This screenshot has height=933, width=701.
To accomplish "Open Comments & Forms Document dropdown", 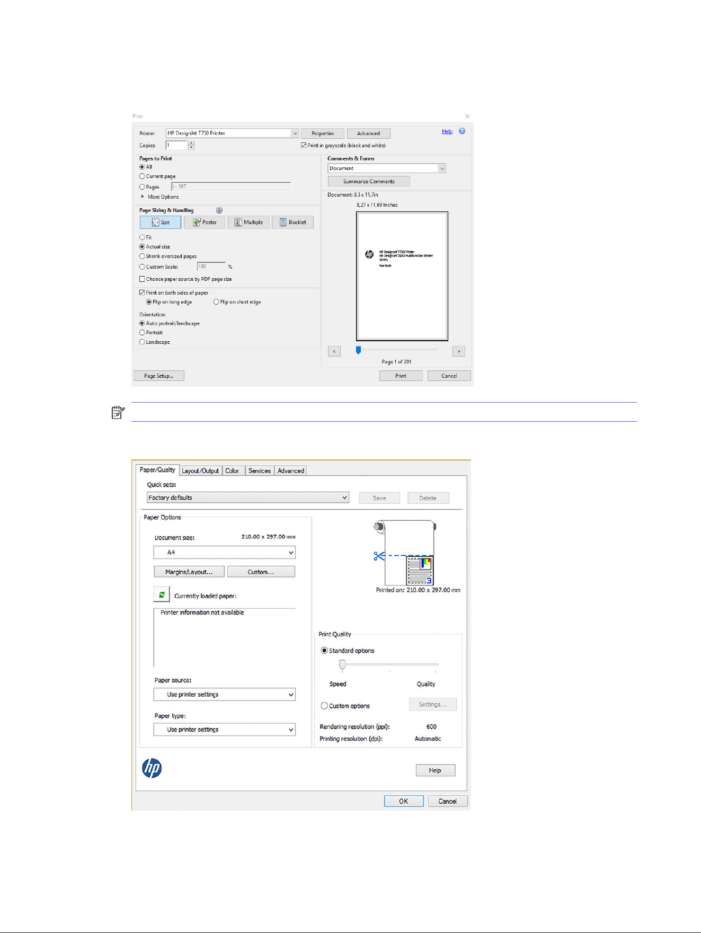I will pos(387,168).
